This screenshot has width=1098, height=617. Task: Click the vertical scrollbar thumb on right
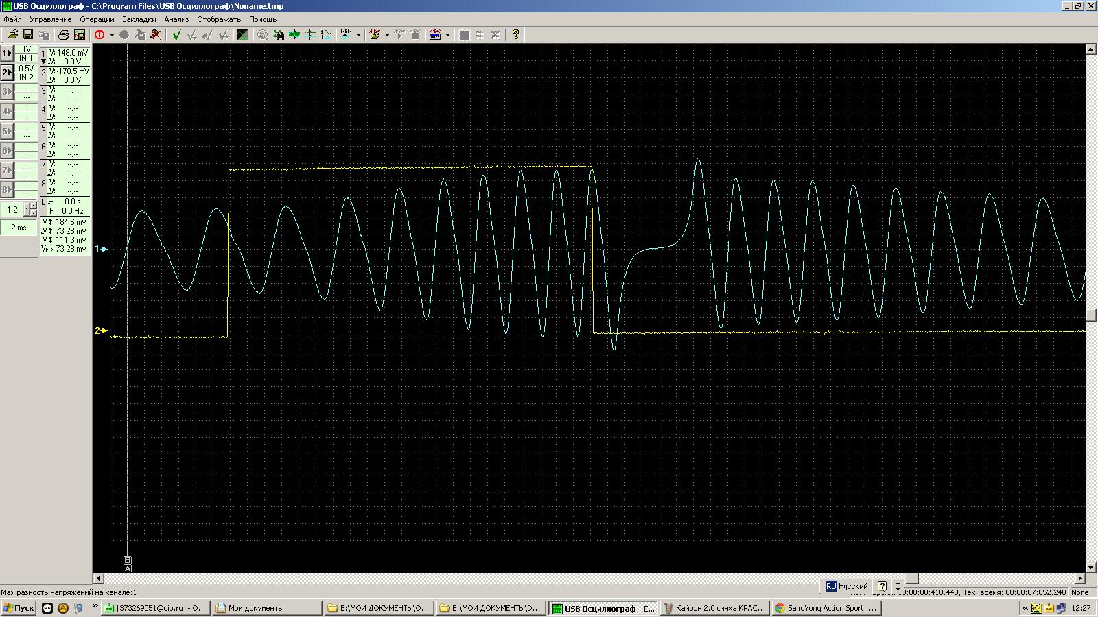point(1091,315)
